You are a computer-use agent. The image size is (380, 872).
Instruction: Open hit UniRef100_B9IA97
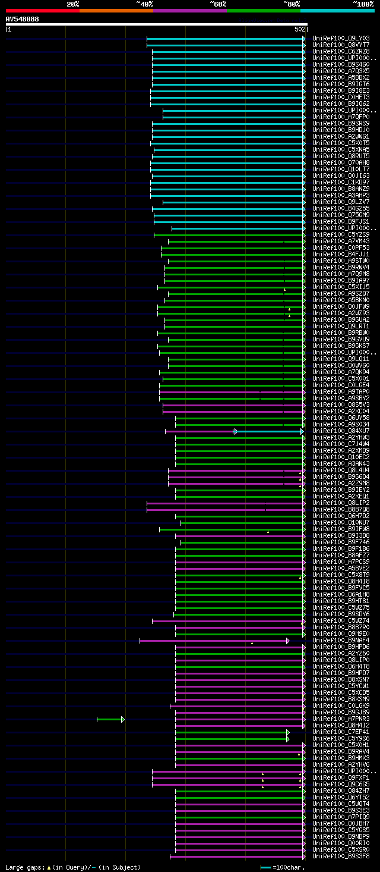341,280
